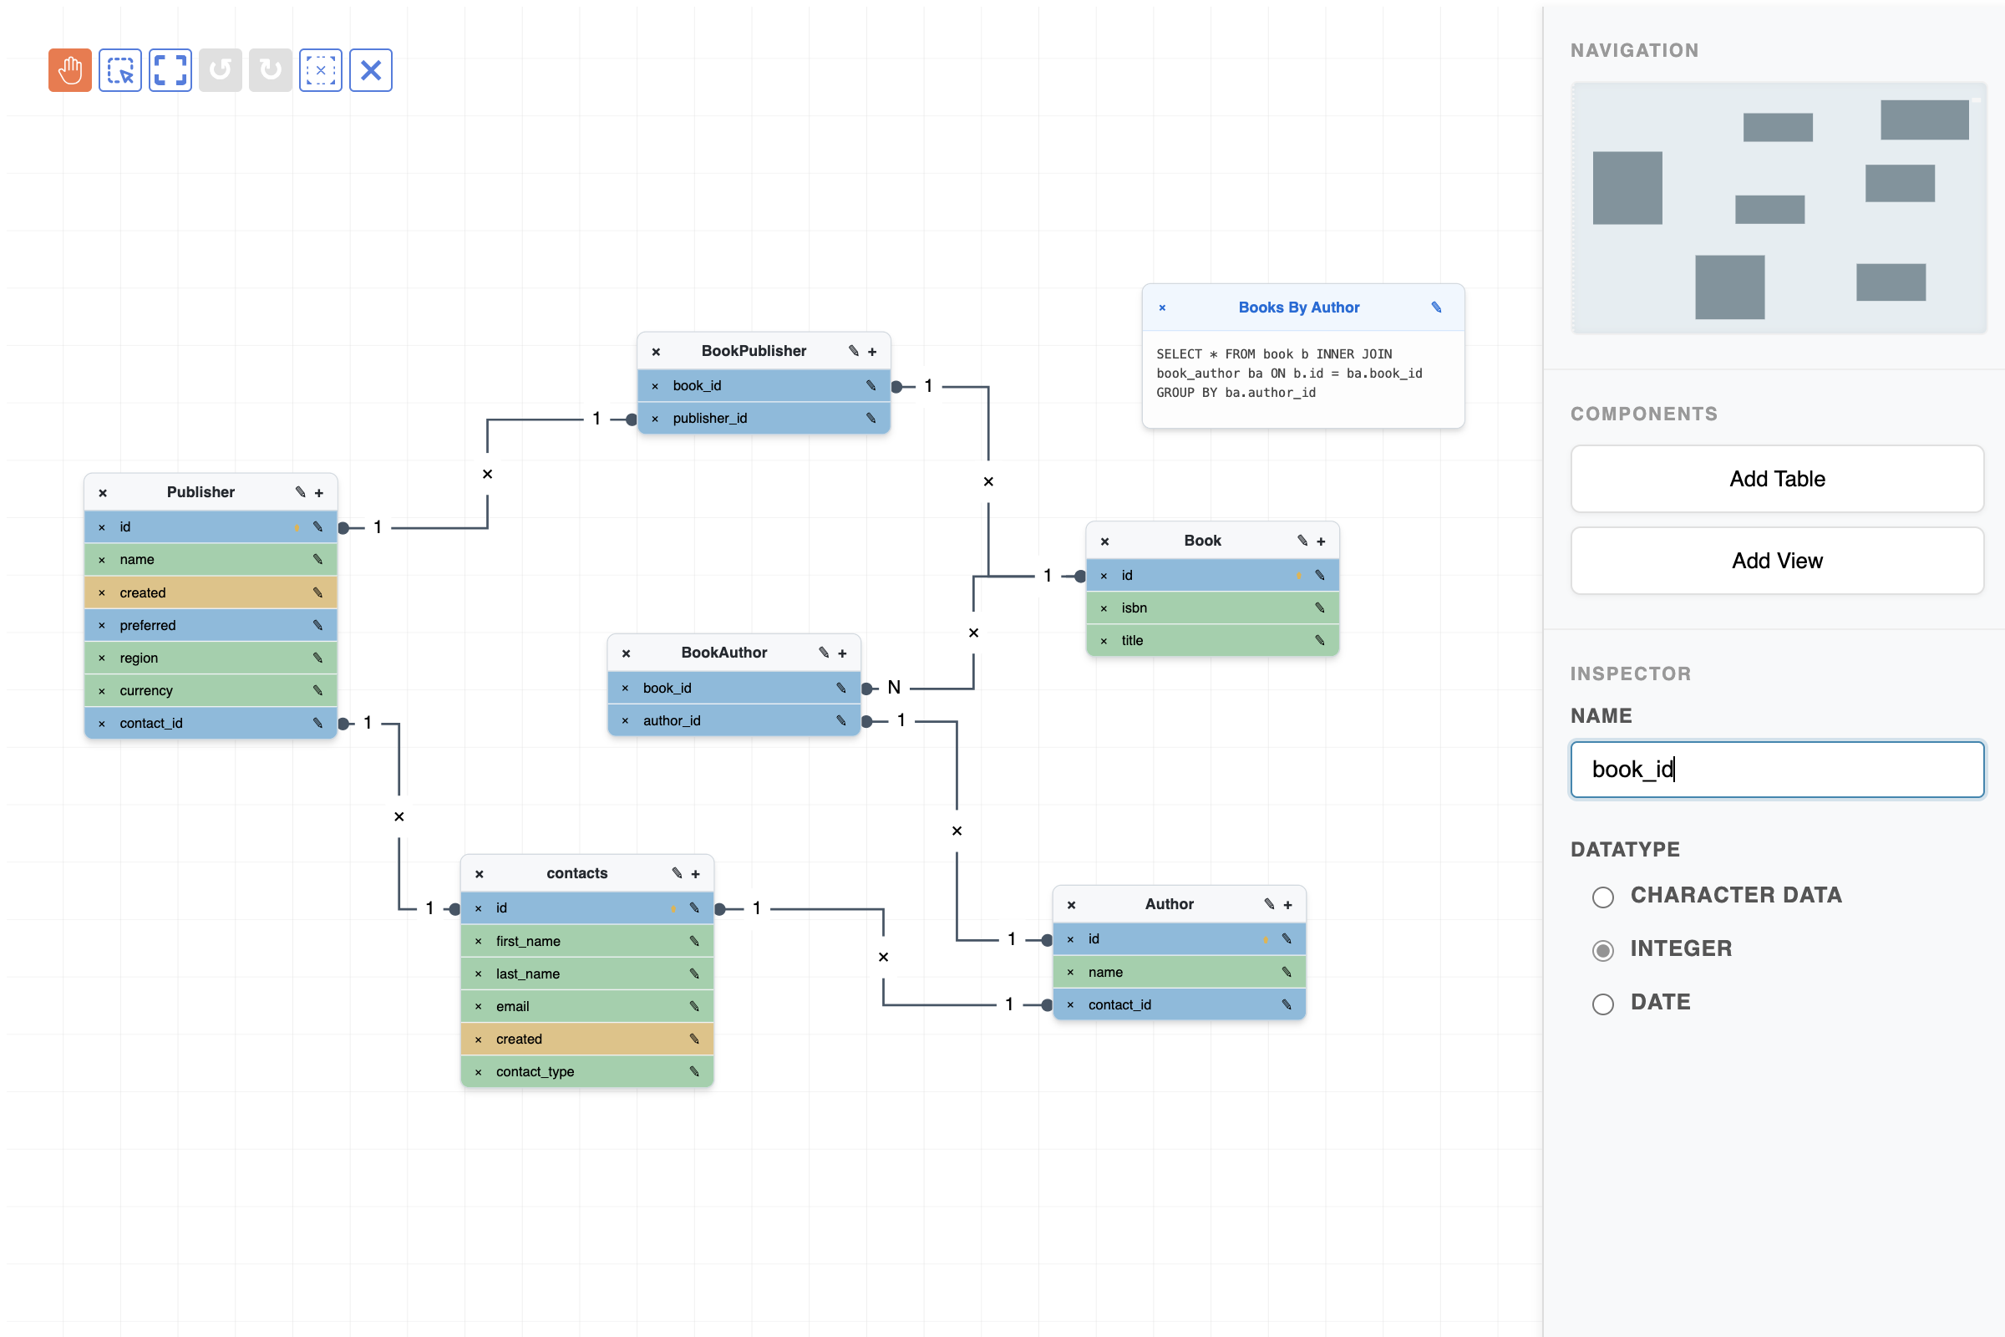
Task: Delete the BookAuthor table with its X
Action: tap(627, 653)
